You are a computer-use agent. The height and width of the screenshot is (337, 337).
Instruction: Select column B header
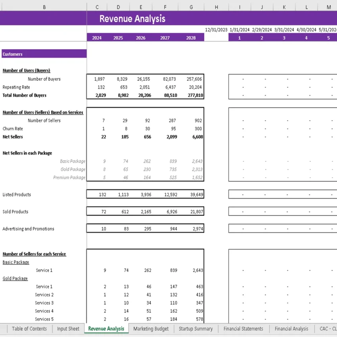(44, 7)
